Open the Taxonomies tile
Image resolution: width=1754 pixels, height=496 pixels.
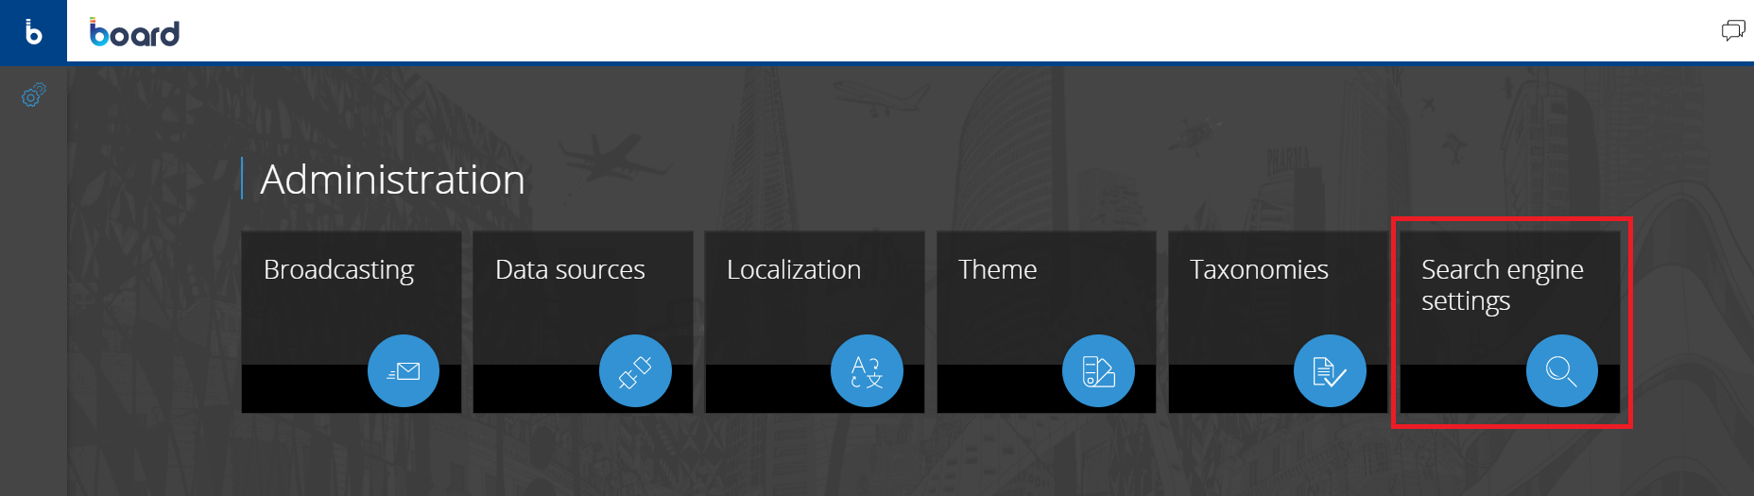1278,322
